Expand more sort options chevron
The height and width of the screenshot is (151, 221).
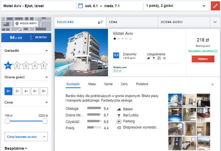(215, 22)
